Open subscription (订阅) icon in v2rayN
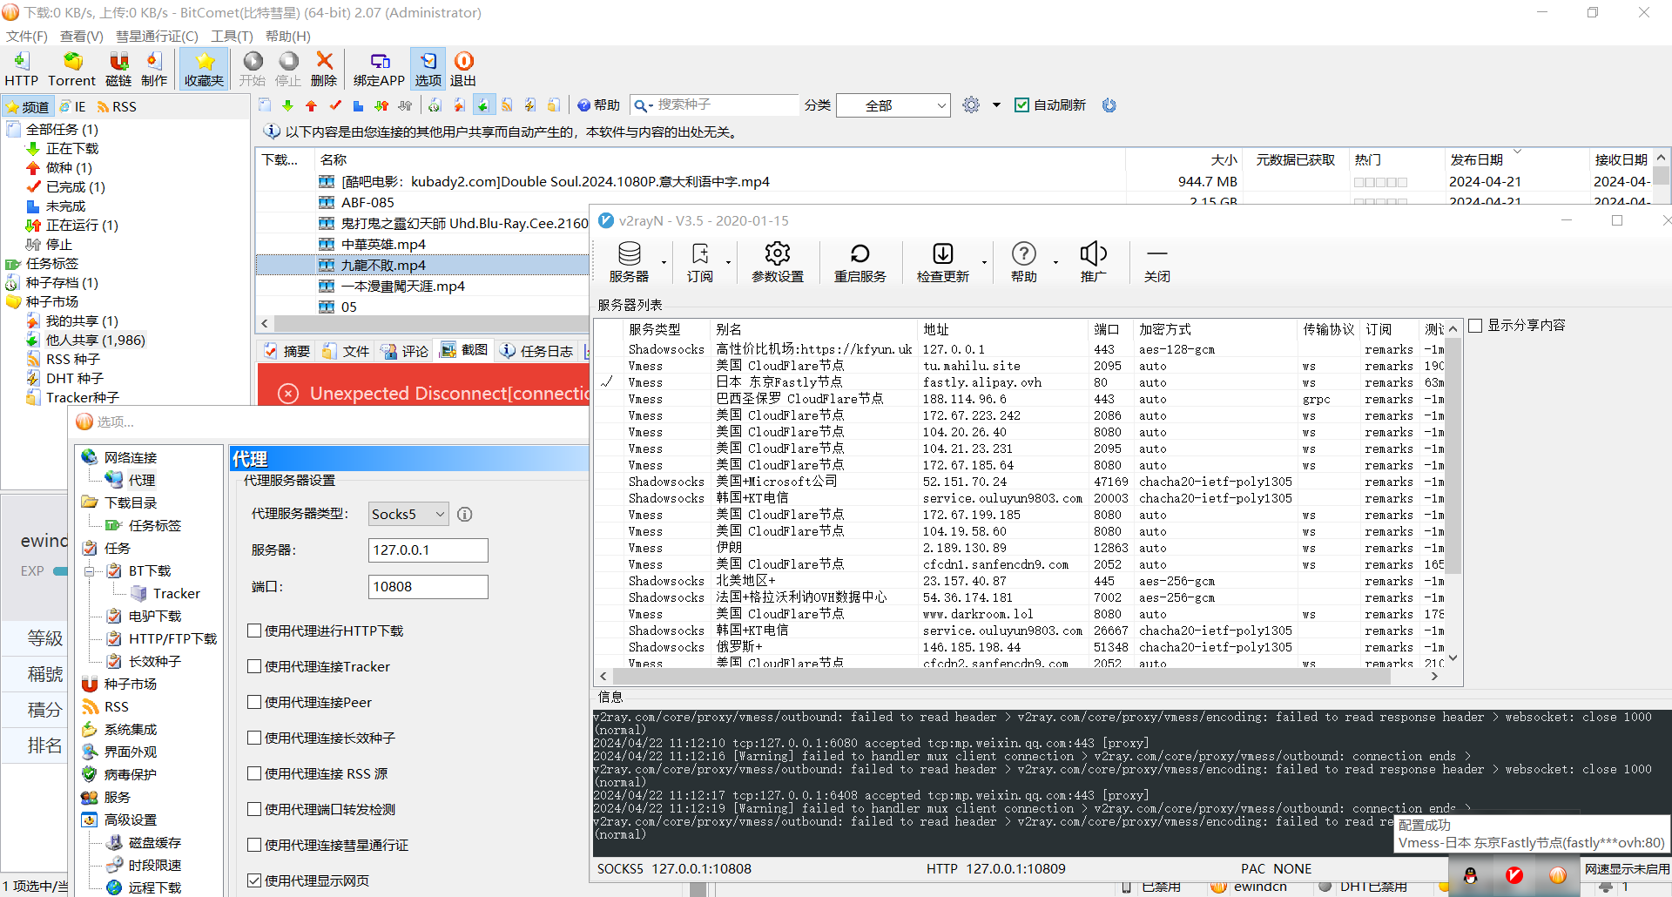 tap(700, 262)
